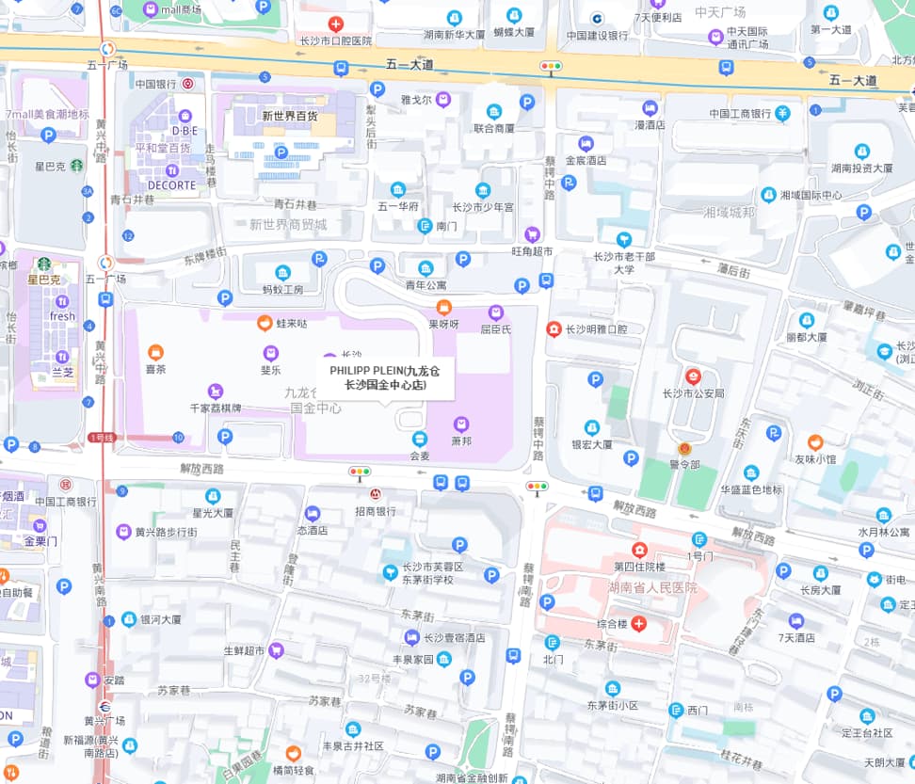
Task: Select the 生鲜超市 shopping cart icon
Action: (x=276, y=650)
